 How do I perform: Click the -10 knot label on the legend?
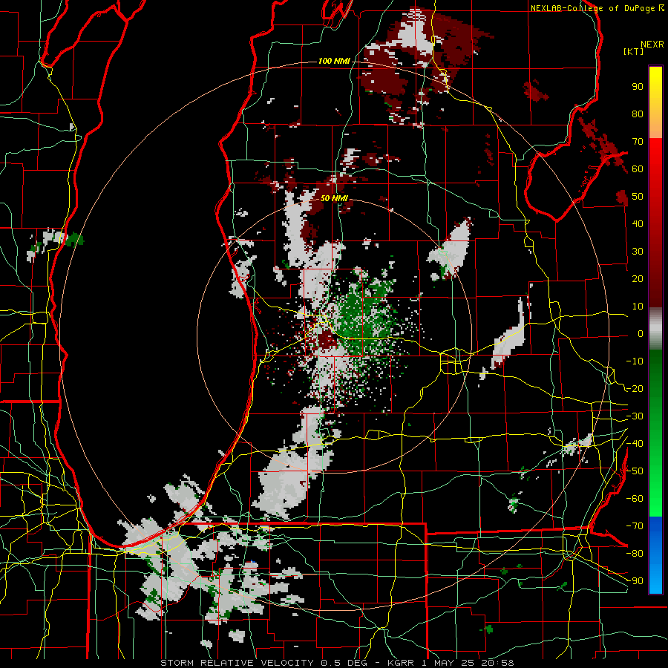point(635,361)
